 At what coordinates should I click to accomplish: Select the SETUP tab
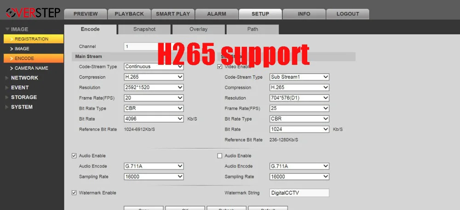click(260, 14)
